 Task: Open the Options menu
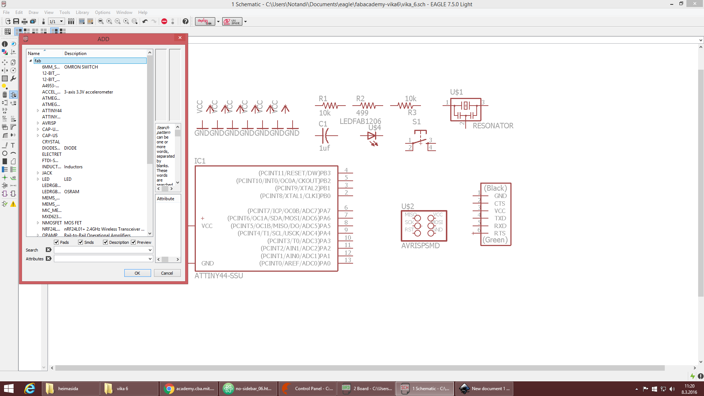103,12
